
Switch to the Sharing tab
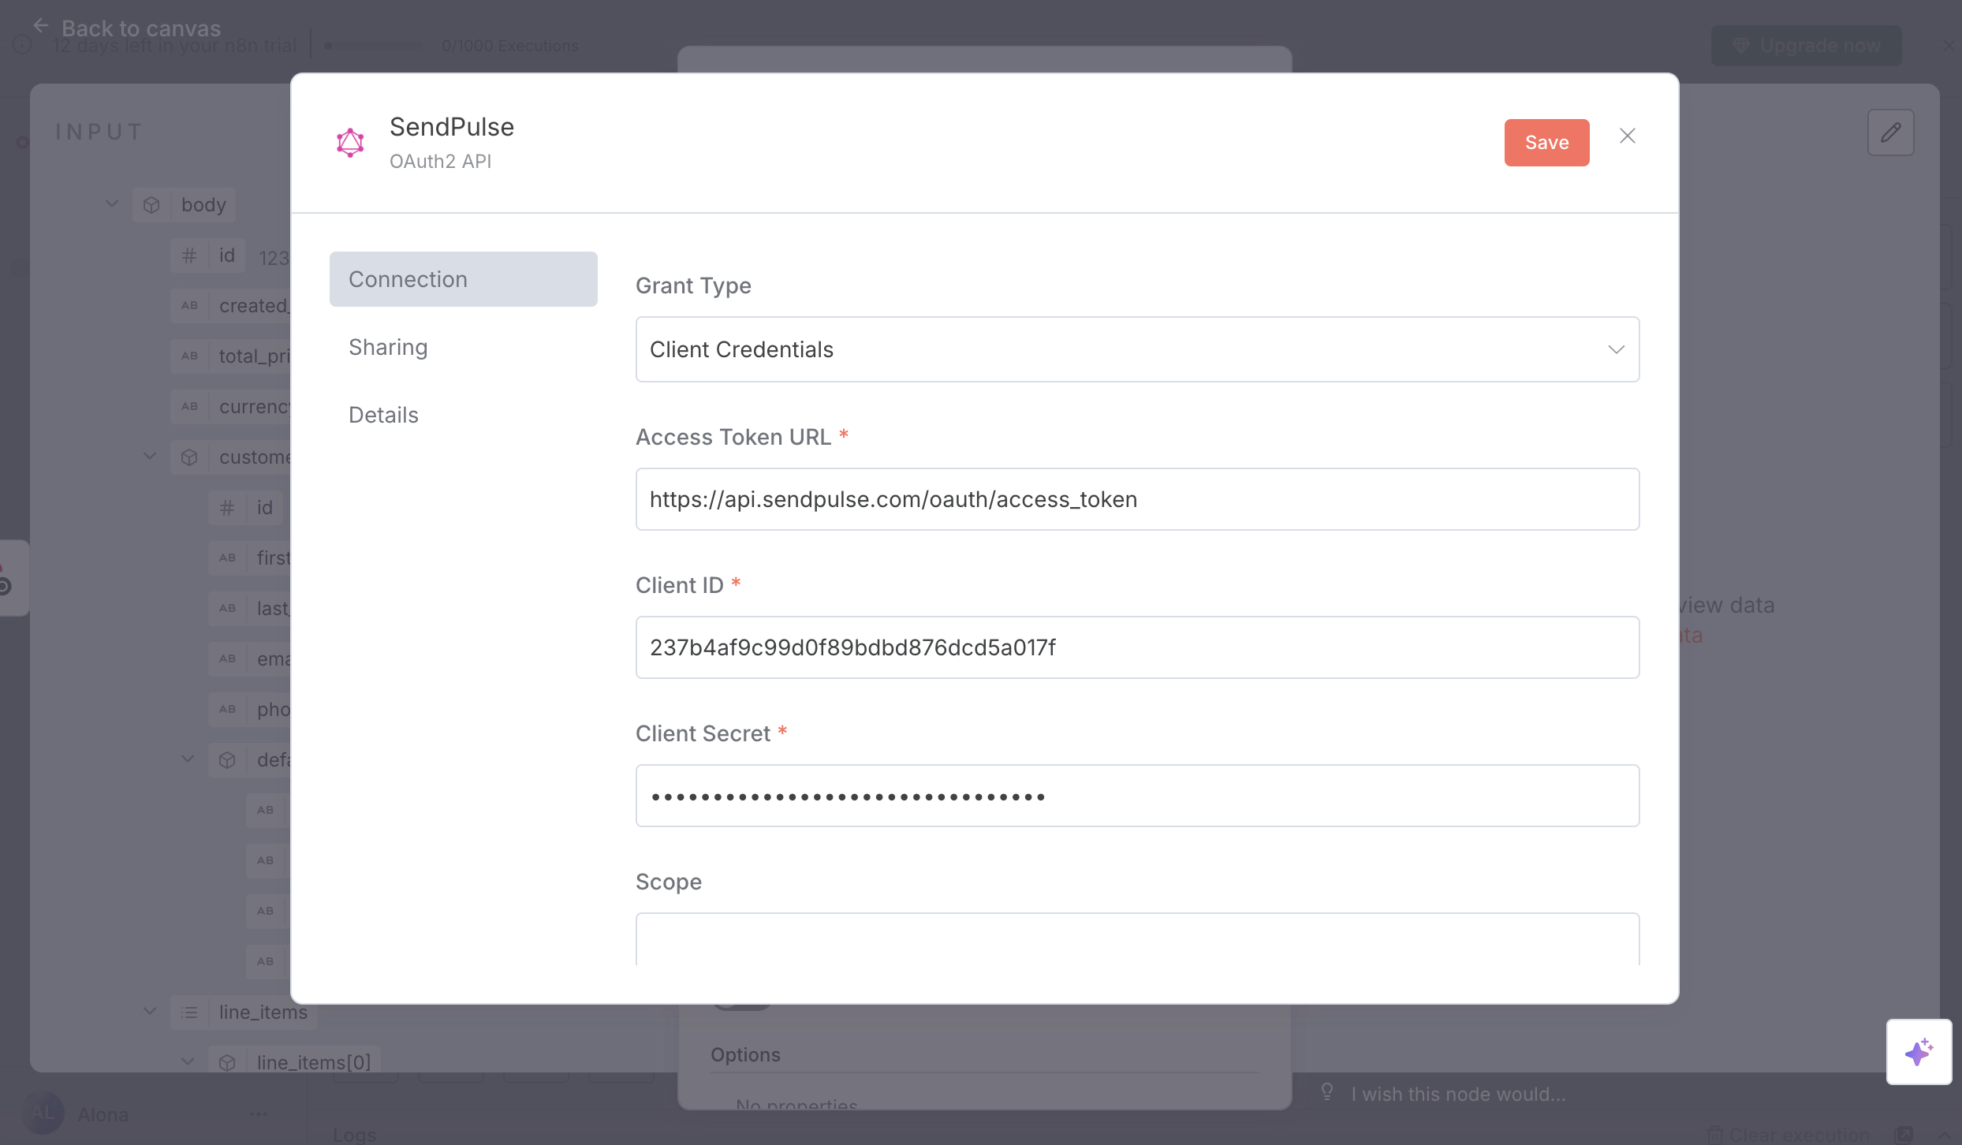[x=388, y=347]
